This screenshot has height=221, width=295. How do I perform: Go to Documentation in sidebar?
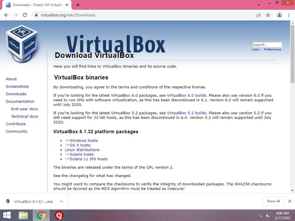pos(20,102)
